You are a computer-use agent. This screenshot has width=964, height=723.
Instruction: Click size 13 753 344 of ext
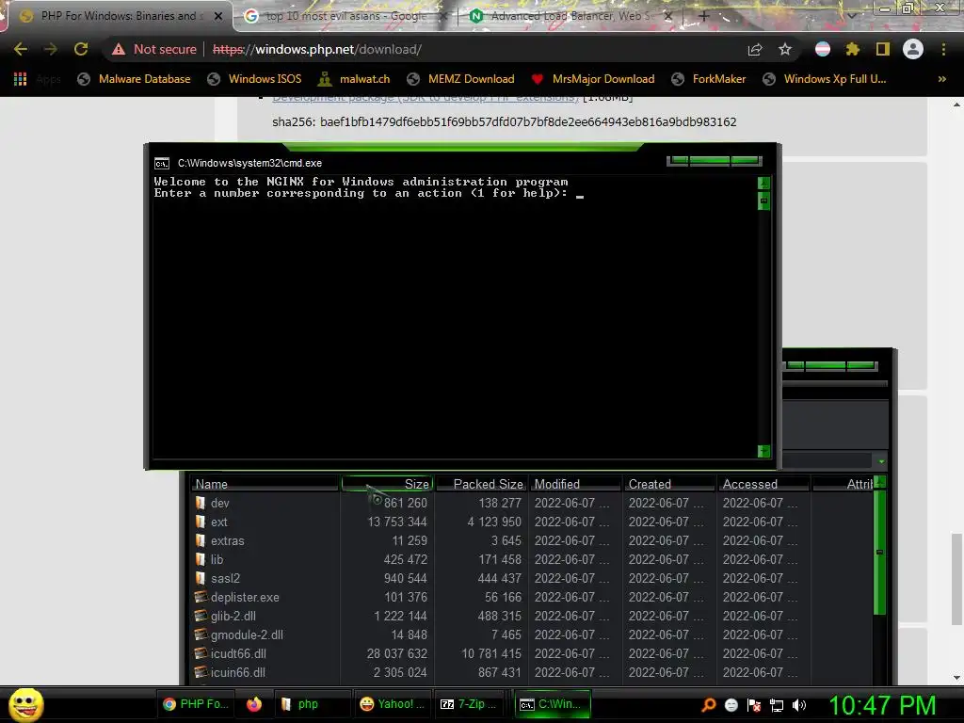tap(396, 522)
